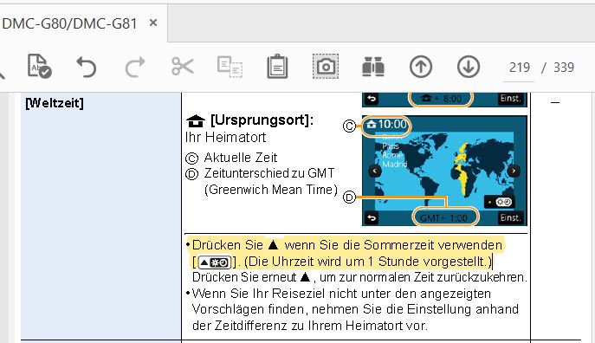Screen dimensions: 595x343
Task: Click daylight saving icon on the map image
Action: [x=500, y=202]
